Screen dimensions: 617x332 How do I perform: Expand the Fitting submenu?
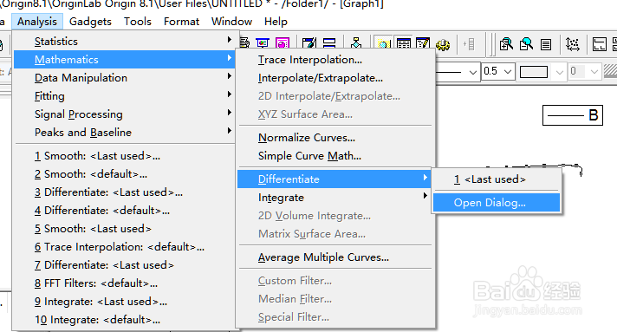[x=124, y=95]
